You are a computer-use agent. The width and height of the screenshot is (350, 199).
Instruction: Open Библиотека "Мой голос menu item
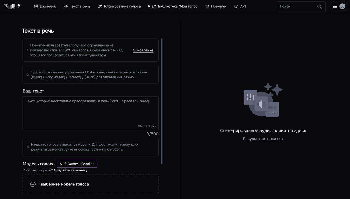click(175, 6)
